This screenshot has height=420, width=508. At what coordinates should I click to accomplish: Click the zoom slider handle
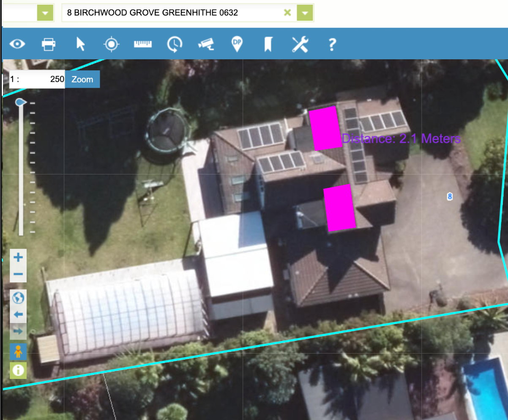(20, 102)
